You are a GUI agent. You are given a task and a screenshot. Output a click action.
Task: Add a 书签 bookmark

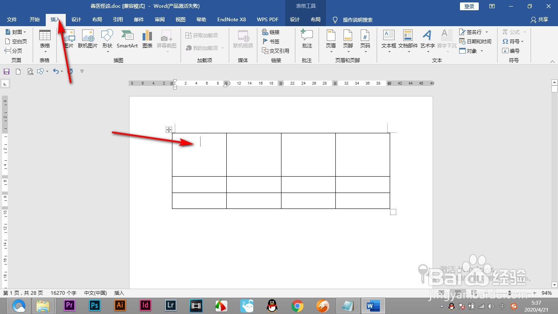(x=271, y=41)
